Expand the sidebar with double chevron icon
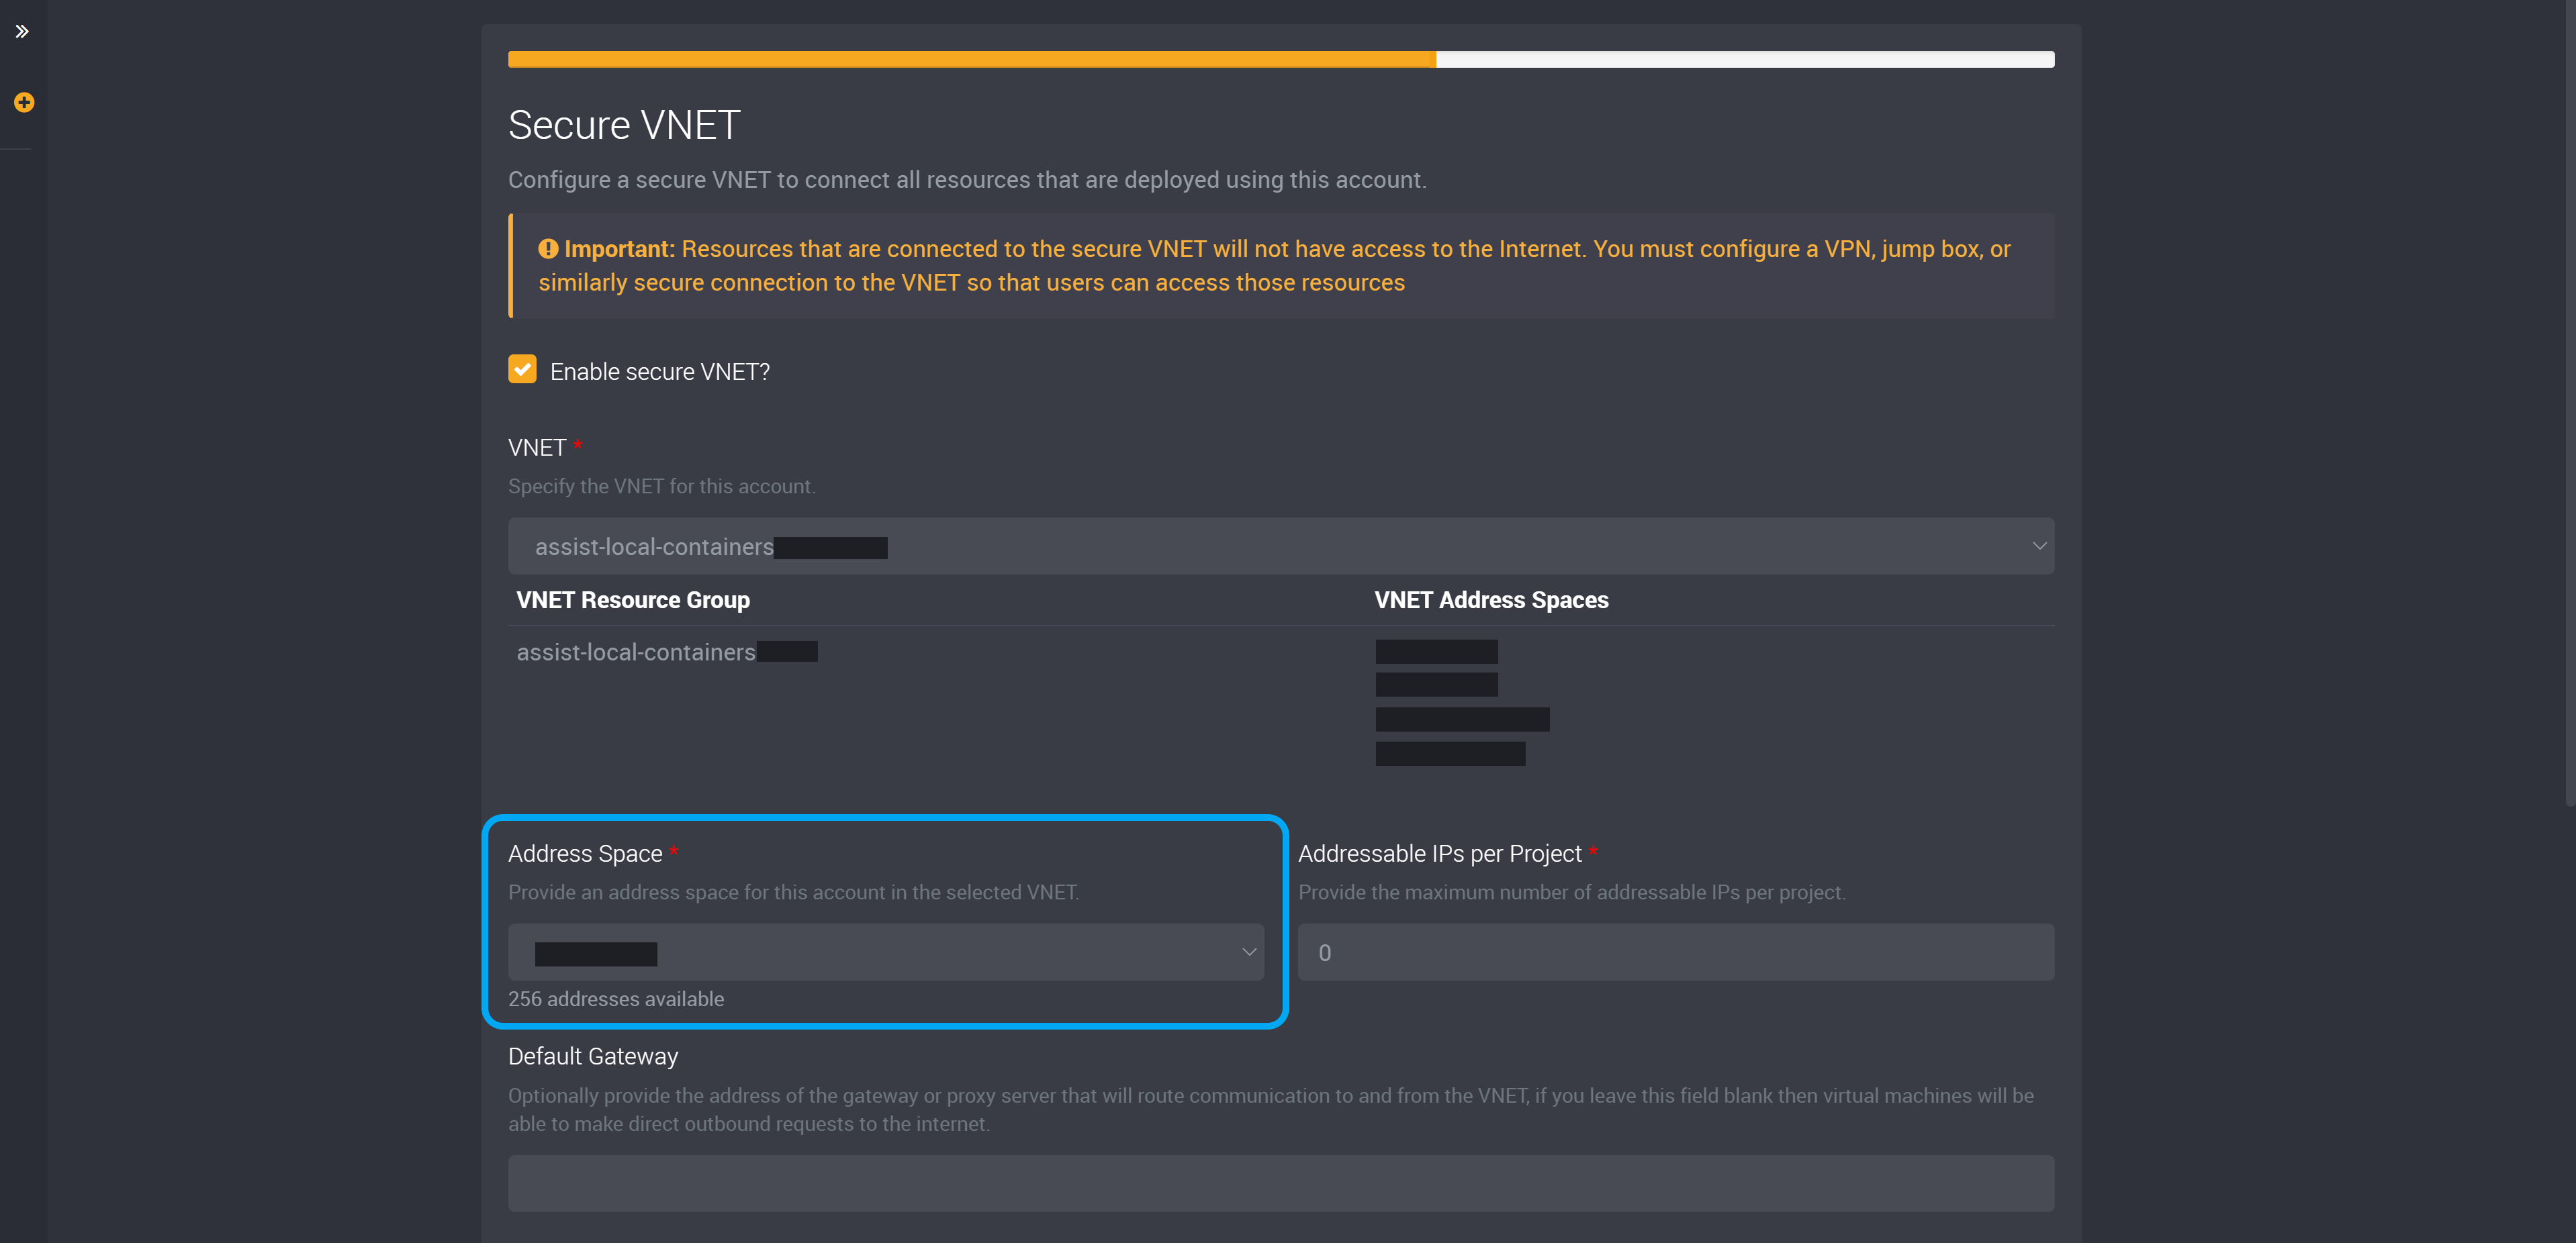Screen dimensions: 2576x1243 (x=22, y=31)
